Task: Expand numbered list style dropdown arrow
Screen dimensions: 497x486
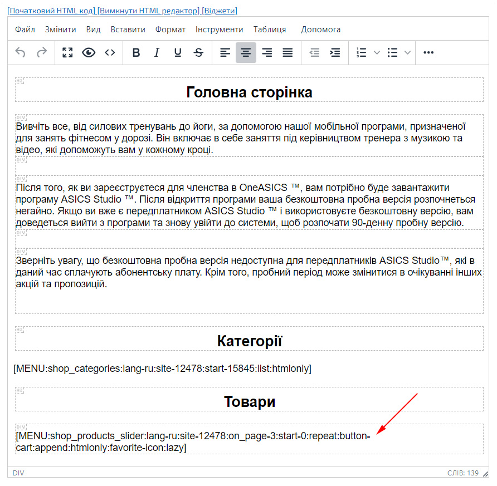Action: coord(377,52)
